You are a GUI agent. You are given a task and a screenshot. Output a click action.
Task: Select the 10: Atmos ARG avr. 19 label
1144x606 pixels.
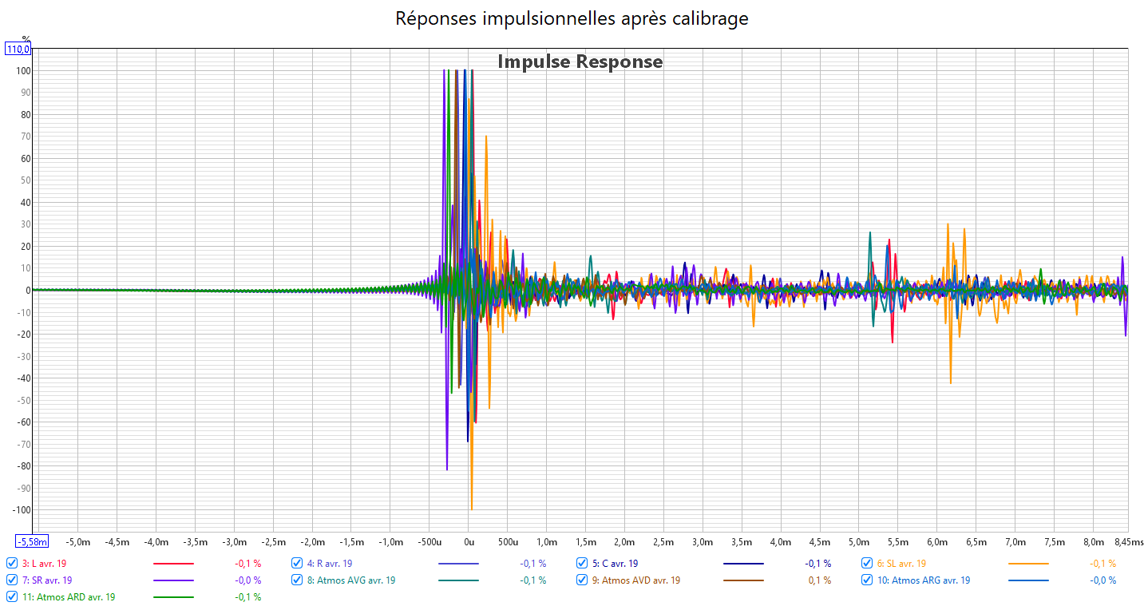click(924, 580)
